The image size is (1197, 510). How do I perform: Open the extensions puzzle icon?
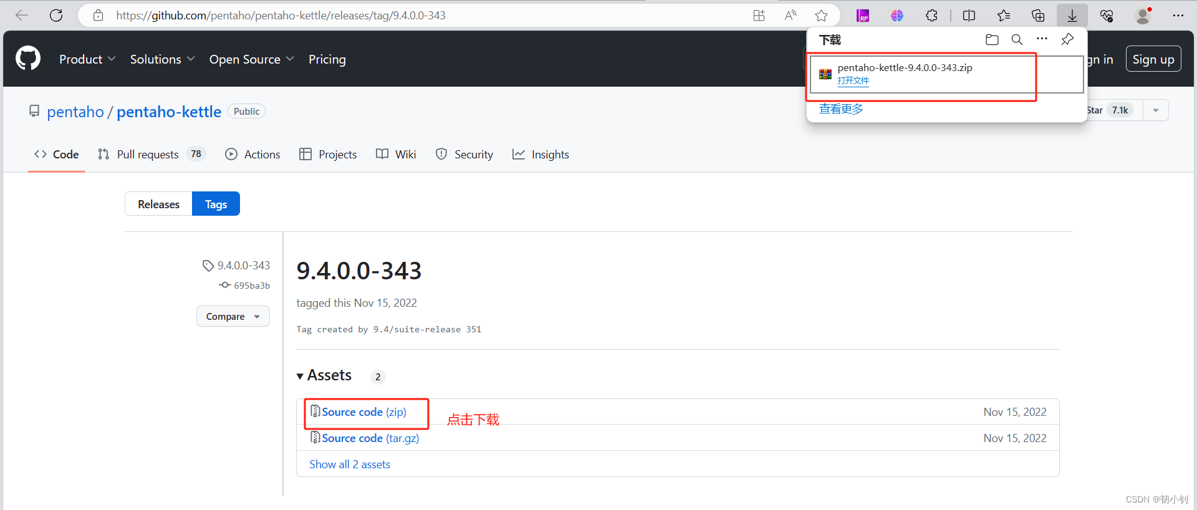tap(931, 16)
